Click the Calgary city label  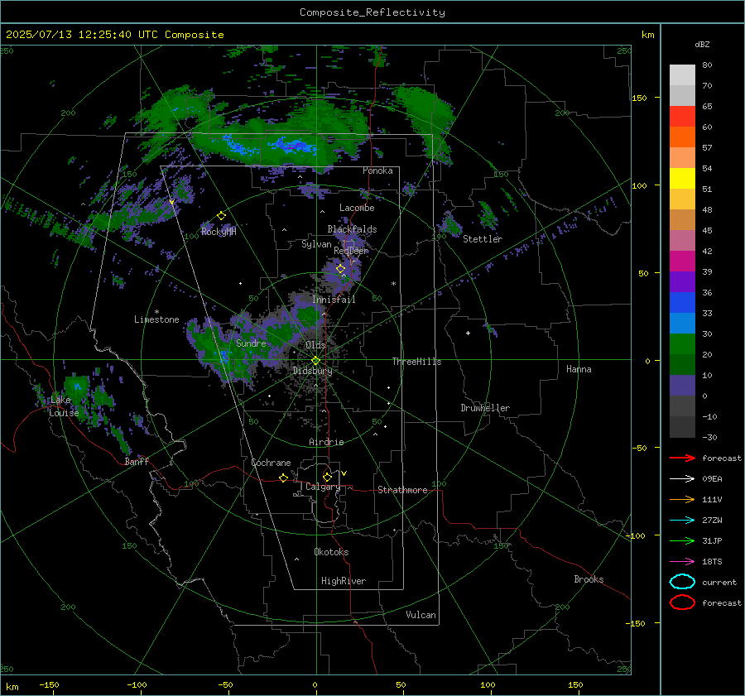(323, 487)
